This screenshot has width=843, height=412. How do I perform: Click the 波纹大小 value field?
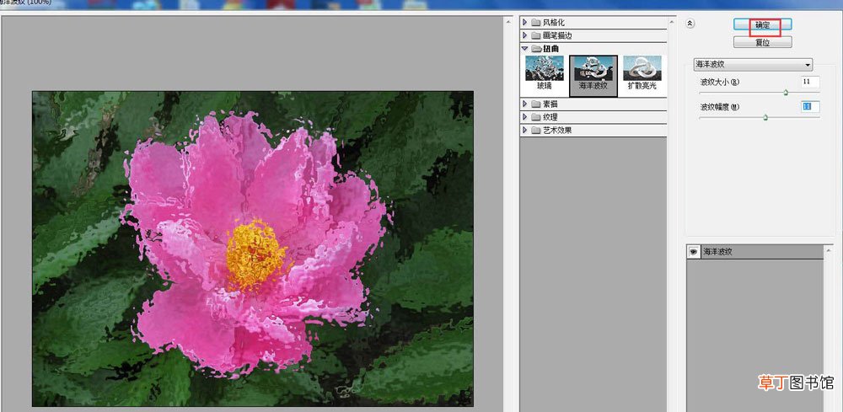(x=810, y=82)
